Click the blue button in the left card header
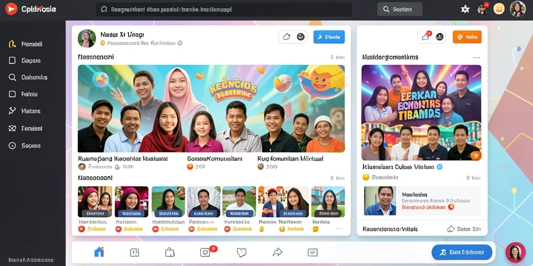533x266 pixels. click(329, 37)
